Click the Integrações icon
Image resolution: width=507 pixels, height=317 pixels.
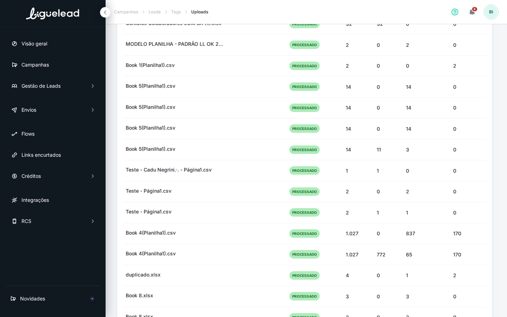click(x=14, y=200)
